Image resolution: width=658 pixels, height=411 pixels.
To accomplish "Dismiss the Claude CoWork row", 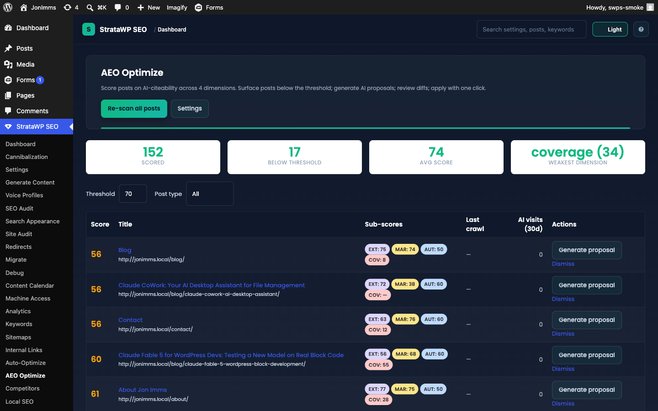I will 563,299.
